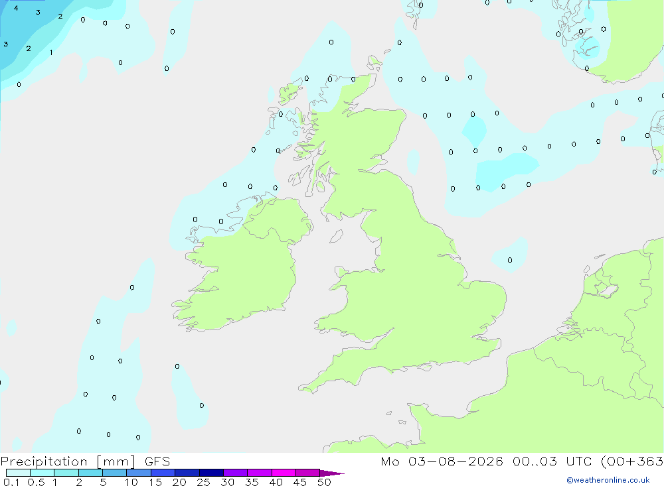Image resolution: width=664 pixels, height=486 pixels.
Task: Select the 1–2 mm legend color box
Action: coord(66,473)
